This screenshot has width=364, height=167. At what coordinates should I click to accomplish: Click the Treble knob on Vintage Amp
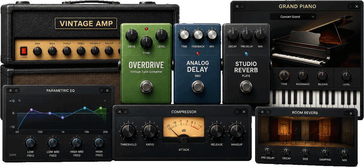click(81, 51)
